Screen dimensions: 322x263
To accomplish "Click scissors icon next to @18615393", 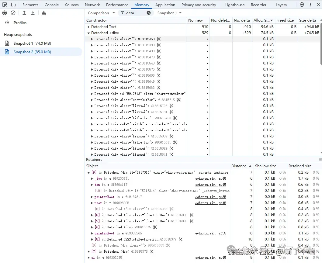I will [158, 45].
